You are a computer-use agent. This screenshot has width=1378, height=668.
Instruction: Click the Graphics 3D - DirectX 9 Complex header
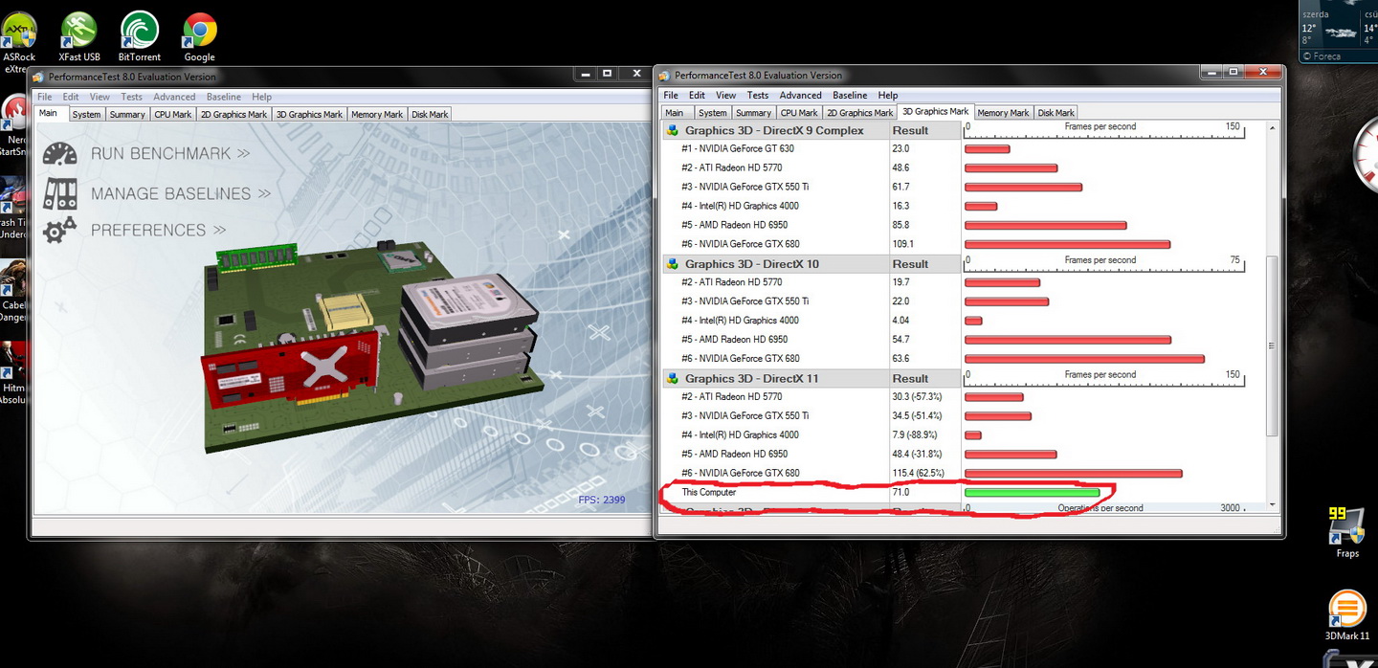(x=774, y=130)
